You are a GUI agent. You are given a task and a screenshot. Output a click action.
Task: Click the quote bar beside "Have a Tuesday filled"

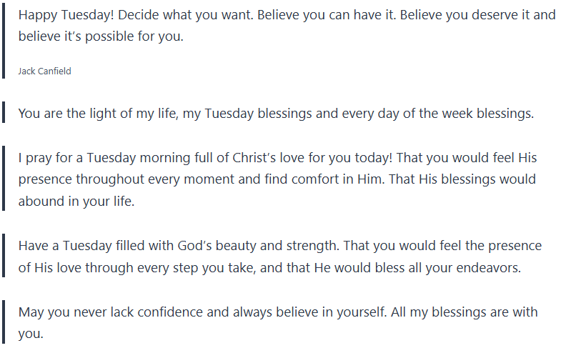click(4, 257)
